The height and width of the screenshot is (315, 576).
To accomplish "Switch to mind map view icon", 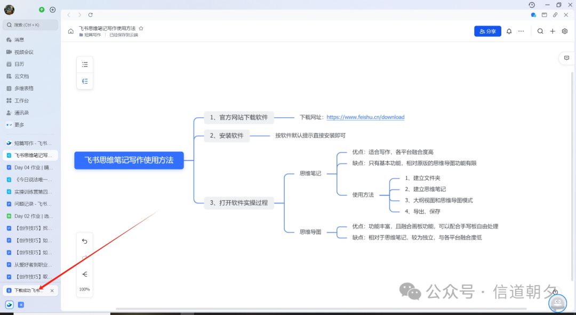I will (85, 81).
